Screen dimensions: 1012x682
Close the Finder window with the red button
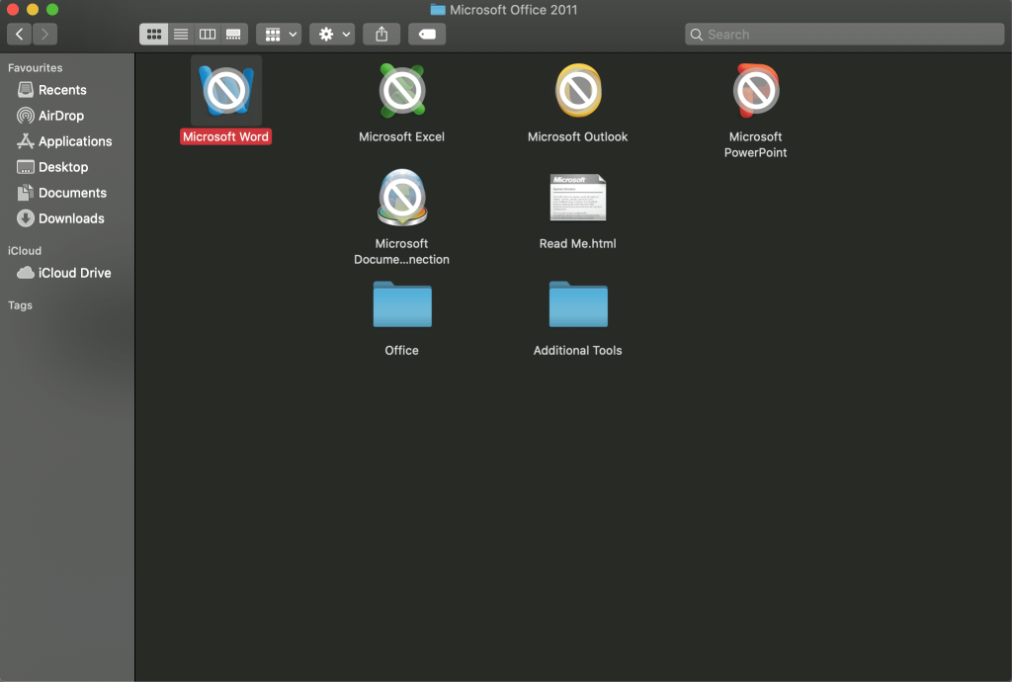[x=13, y=10]
